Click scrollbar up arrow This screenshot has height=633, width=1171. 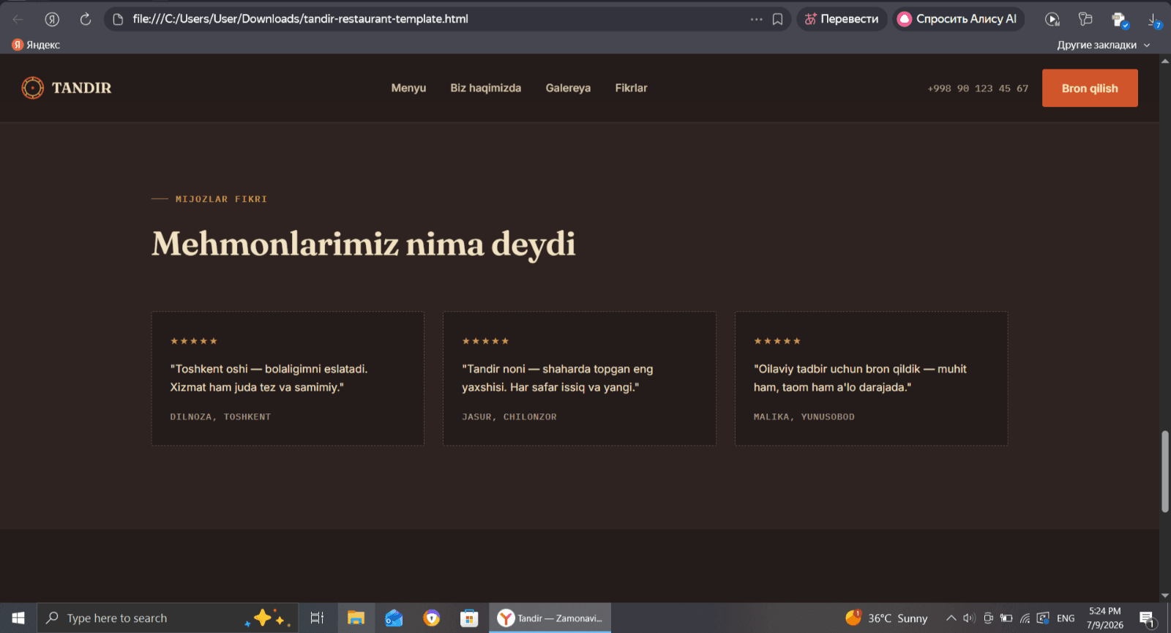(x=1165, y=61)
